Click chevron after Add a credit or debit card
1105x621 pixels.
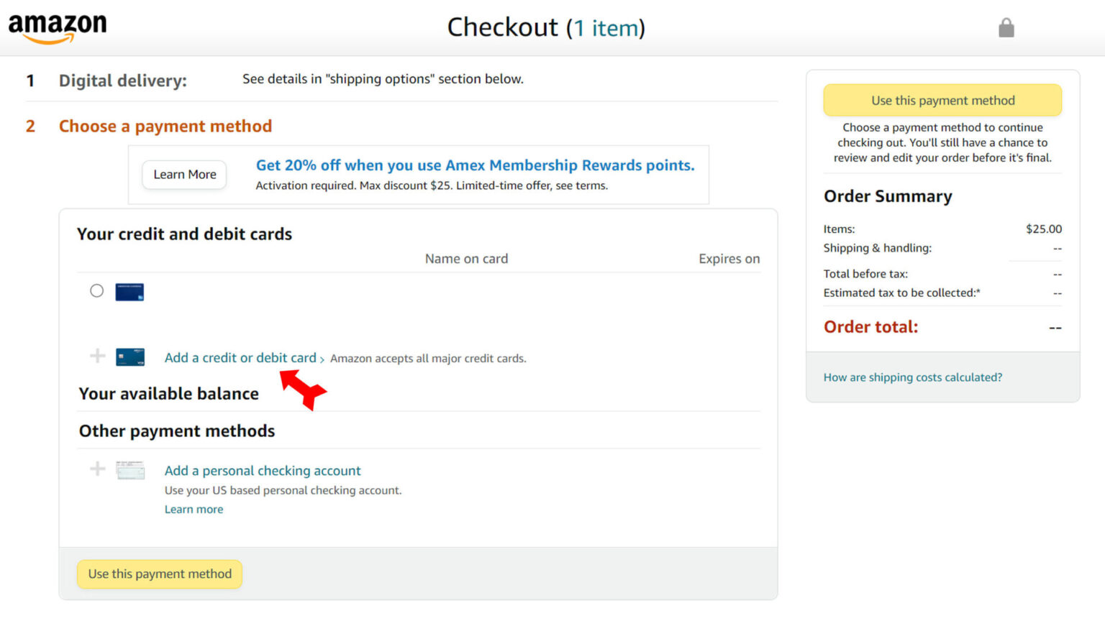(x=322, y=359)
